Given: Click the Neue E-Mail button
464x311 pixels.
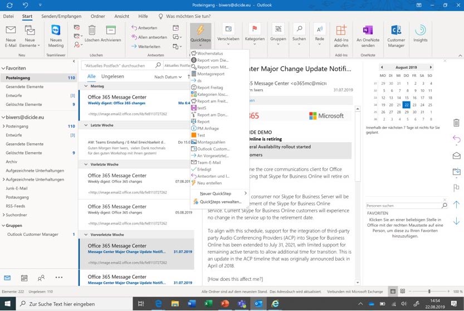Looking at the screenshot, I should [11, 36].
